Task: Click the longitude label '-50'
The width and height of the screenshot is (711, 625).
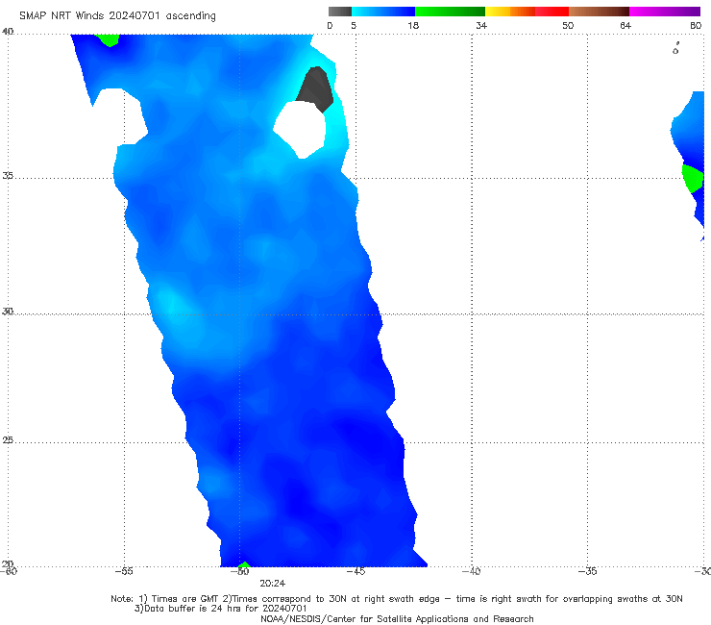Action: pos(240,571)
